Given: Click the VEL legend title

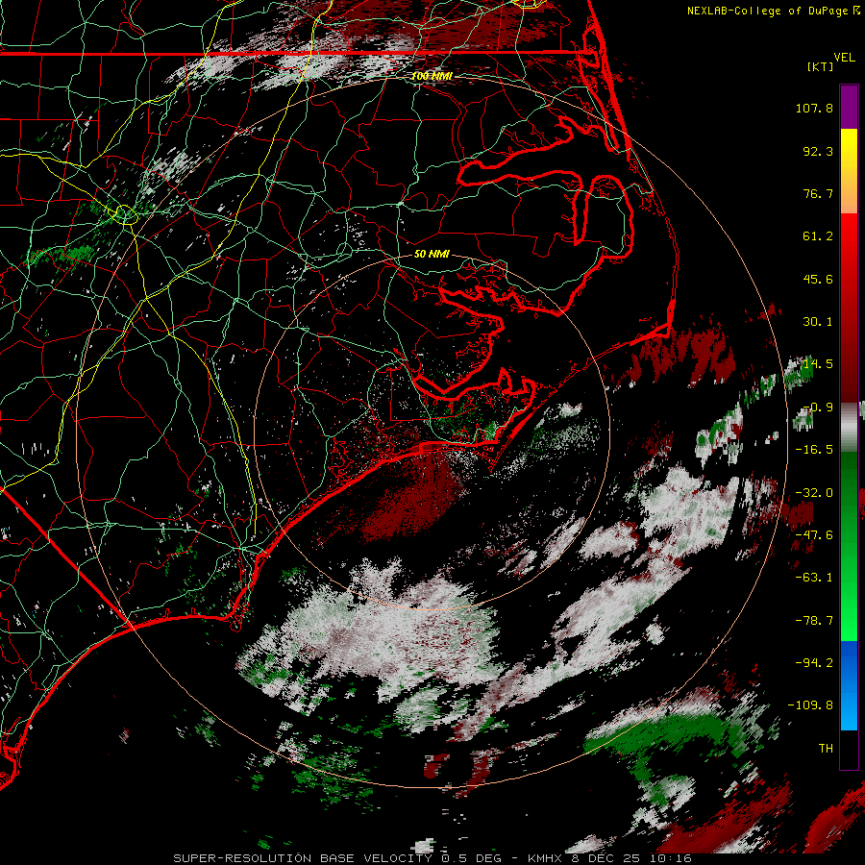Looking at the screenshot, I should point(845,57).
